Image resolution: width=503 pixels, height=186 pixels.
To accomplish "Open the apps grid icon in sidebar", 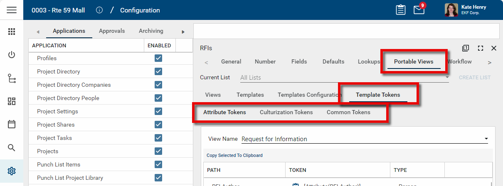I will (x=12, y=32).
